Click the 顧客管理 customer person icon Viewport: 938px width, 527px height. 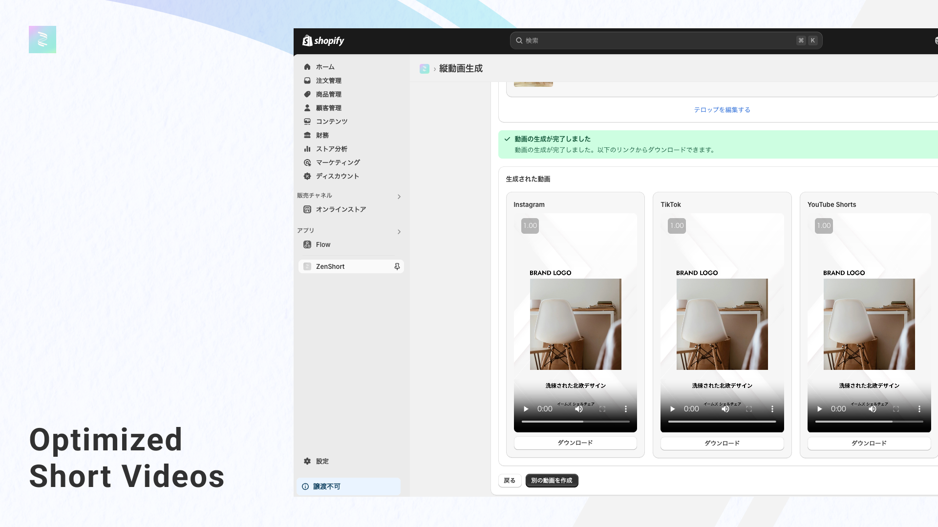click(307, 108)
